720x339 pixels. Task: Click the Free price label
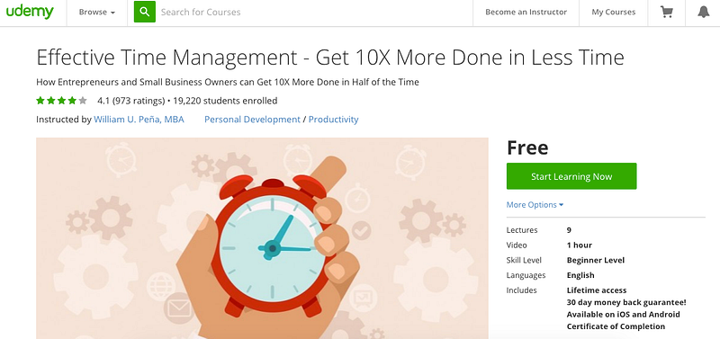(x=527, y=147)
